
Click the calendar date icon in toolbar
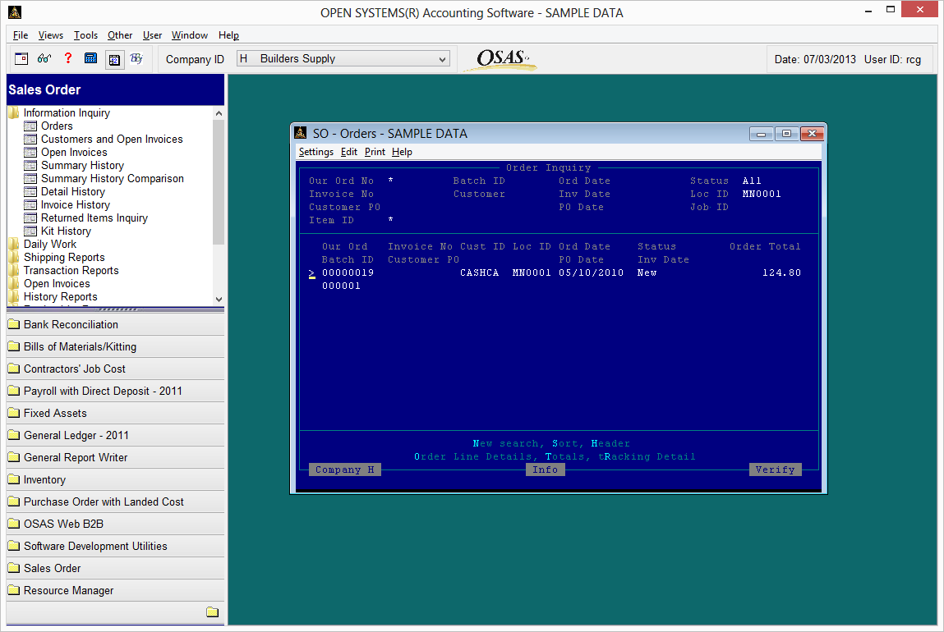point(114,59)
